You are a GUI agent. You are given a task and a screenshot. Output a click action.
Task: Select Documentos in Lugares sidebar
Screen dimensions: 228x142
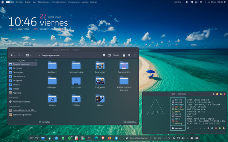pyautogui.click(x=23, y=76)
